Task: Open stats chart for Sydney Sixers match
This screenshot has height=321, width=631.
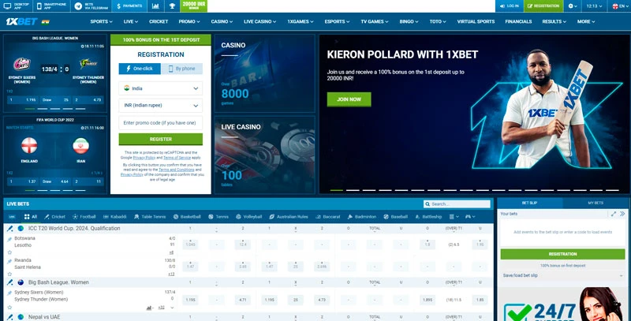Action: 149,308
